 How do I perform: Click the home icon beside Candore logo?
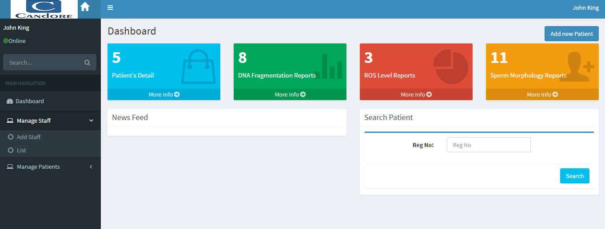click(x=85, y=7)
